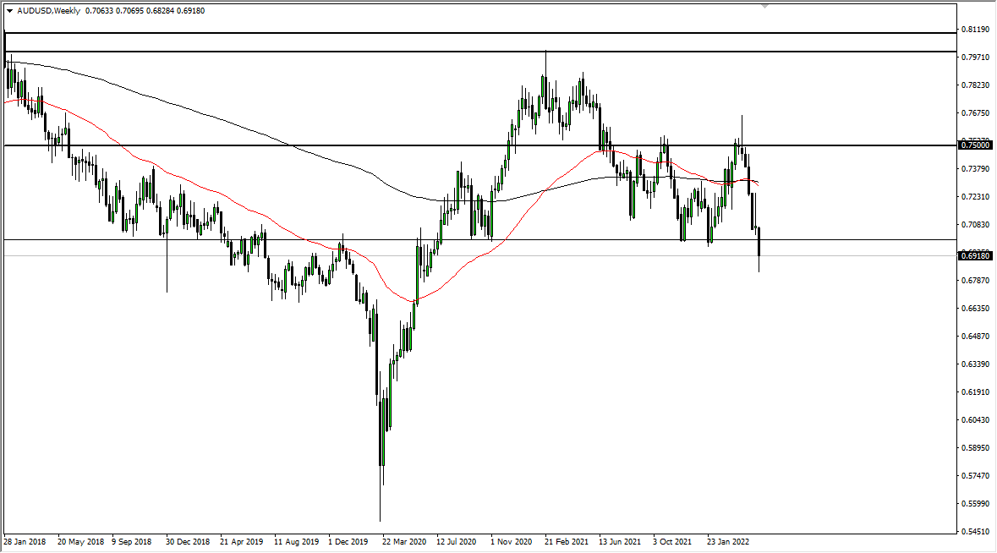Select the current price tag 0.69180
997x553 pixels.
[x=975, y=255]
